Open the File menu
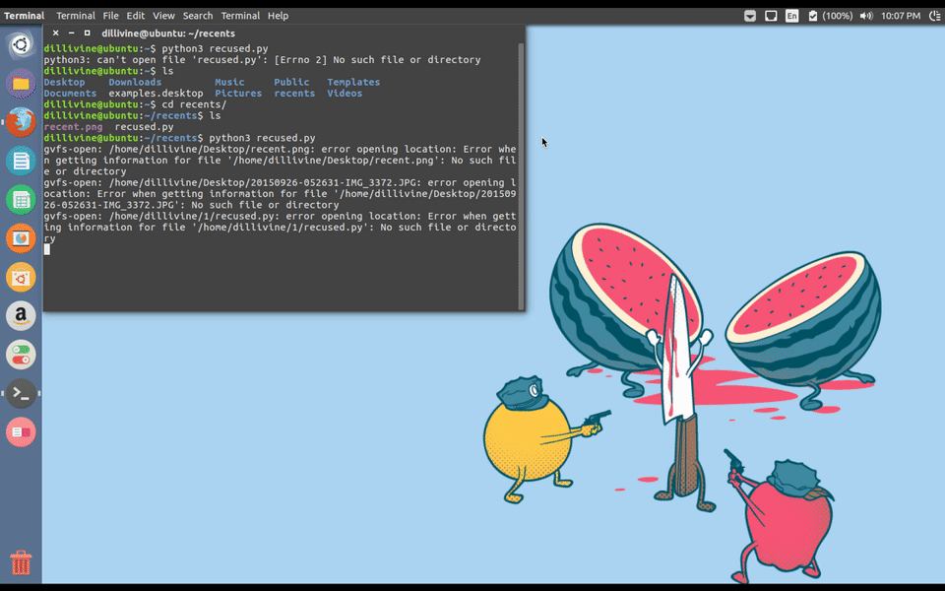The image size is (945, 591). 110,16
